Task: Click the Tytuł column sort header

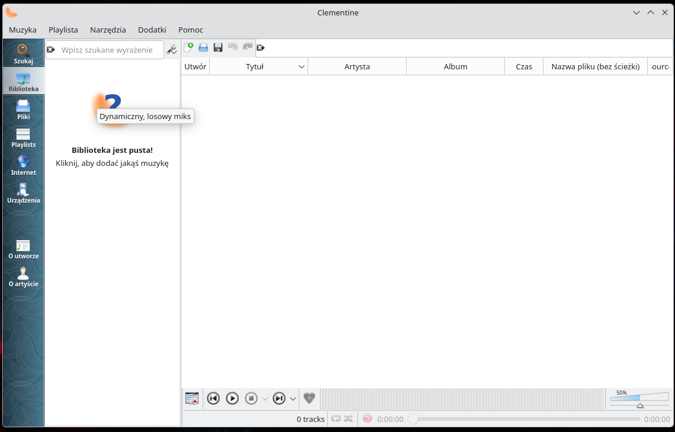Action: 259,67
